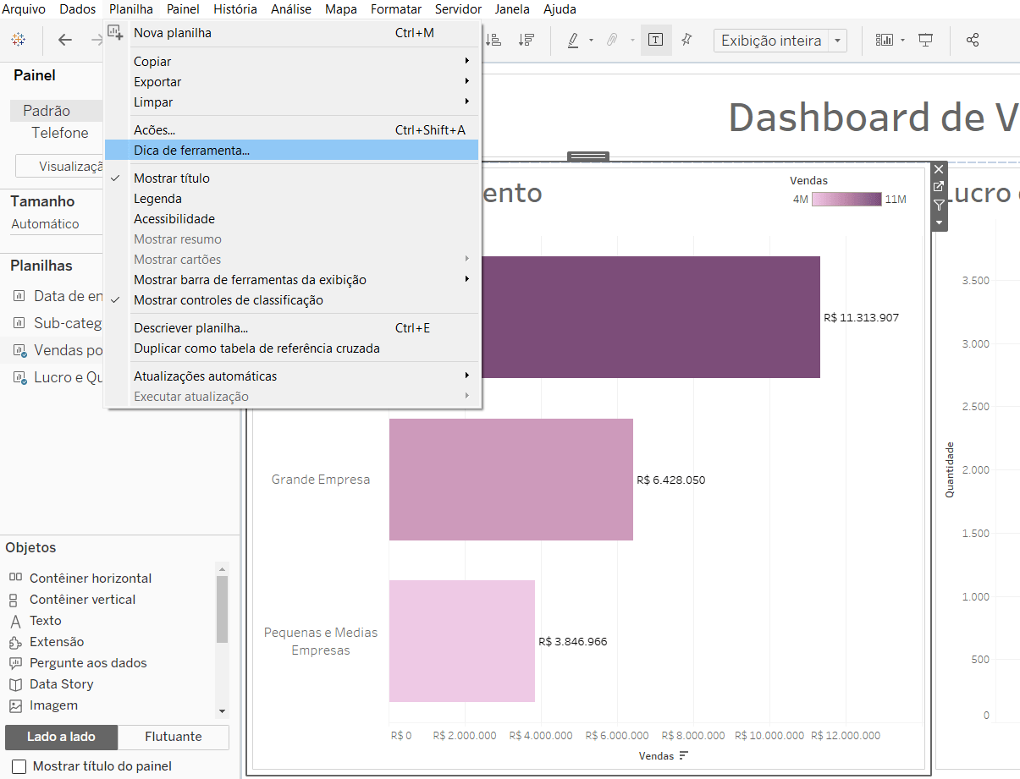The height and width of the screenshot is (779, 1020).
Task: Click the sort icon beside Vendas axis title
Action: (684, 755)
